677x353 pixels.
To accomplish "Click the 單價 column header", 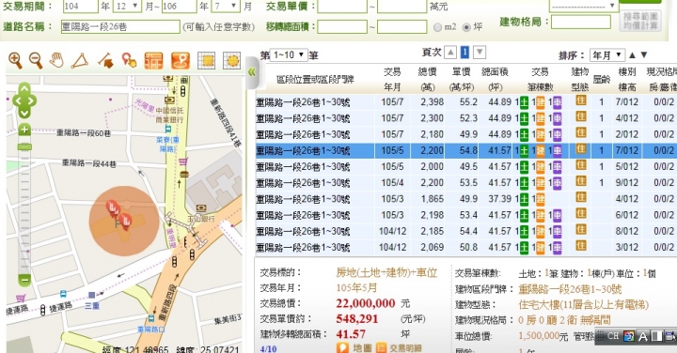I will click(462, 79).
